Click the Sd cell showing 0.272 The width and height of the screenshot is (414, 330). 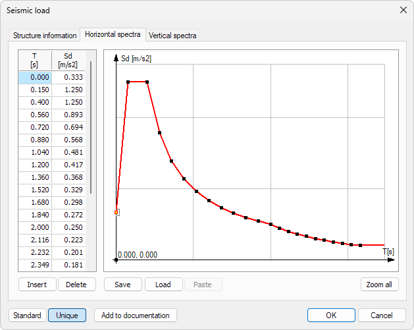tap(68, 215)
